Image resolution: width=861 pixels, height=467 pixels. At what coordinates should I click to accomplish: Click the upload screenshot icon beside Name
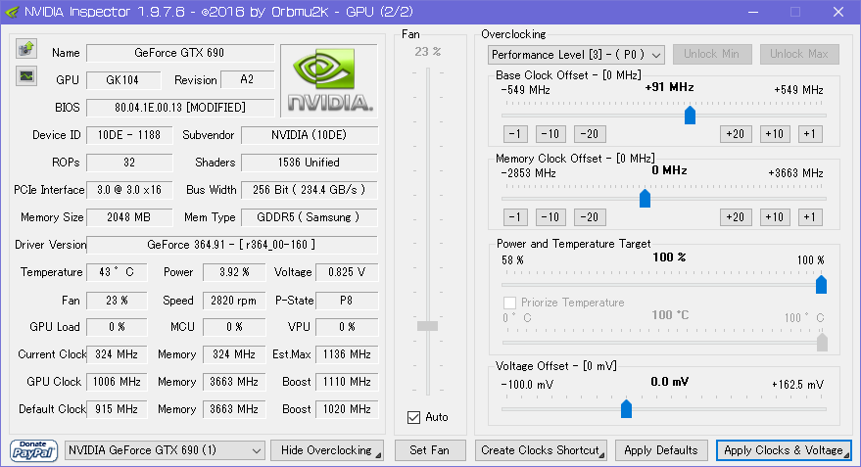[25, 49]
